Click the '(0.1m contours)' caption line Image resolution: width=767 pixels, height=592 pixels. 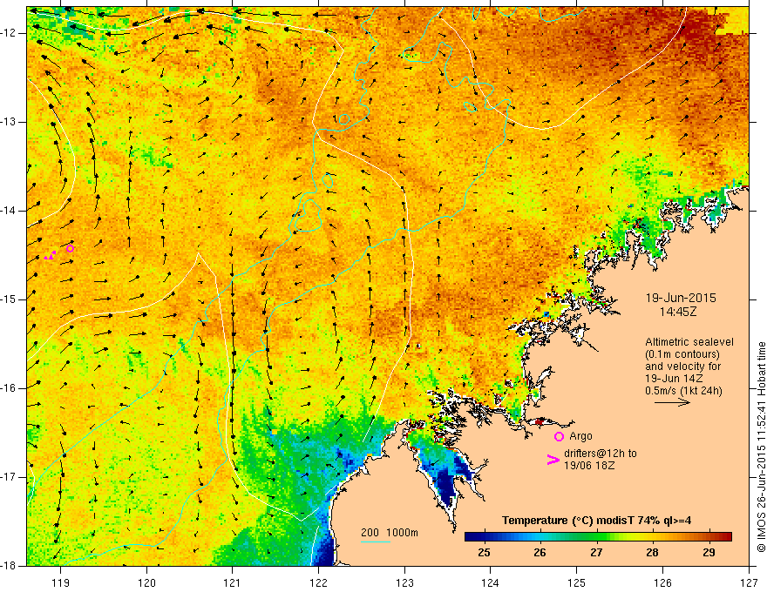click(x=682, y=354)
